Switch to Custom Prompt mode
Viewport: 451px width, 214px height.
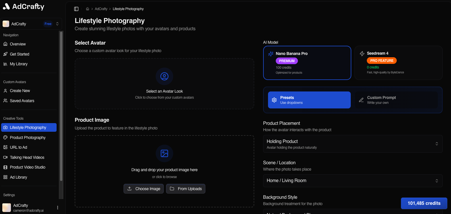396,100
